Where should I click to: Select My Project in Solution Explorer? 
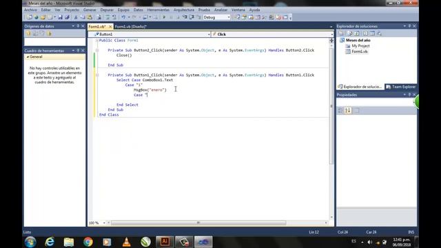point(360,46)
